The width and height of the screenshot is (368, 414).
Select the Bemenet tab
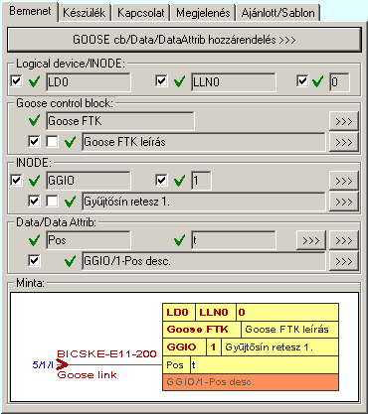click(x=30, y=11)
